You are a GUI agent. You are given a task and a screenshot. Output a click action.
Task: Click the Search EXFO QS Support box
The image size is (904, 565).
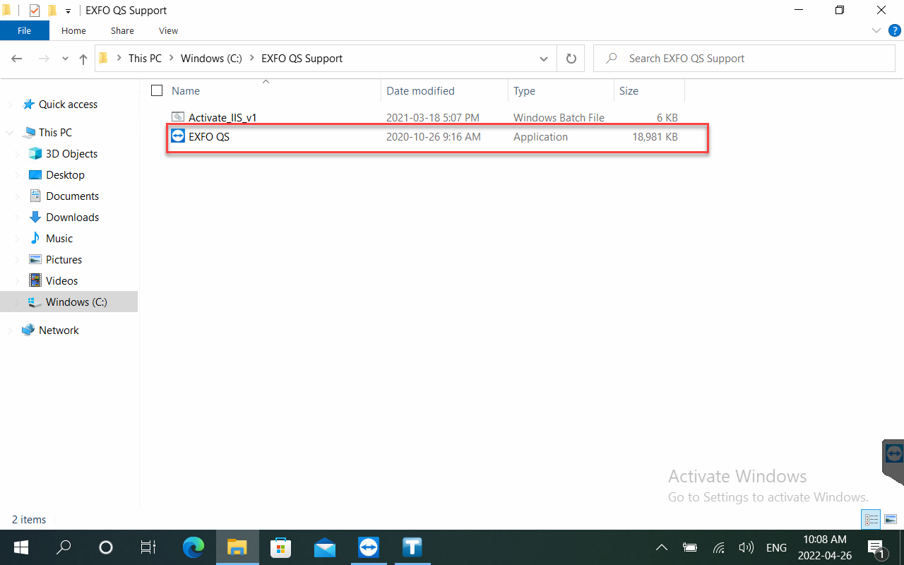pos(744,59)
